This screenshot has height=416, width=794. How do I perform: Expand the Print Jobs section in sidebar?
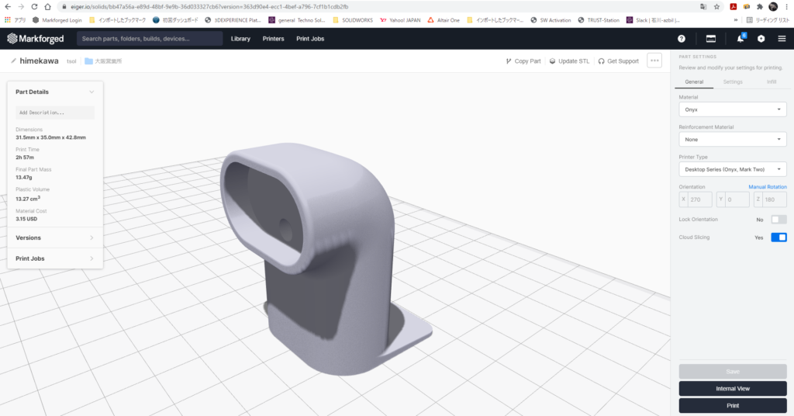click(x=55, y=258)
